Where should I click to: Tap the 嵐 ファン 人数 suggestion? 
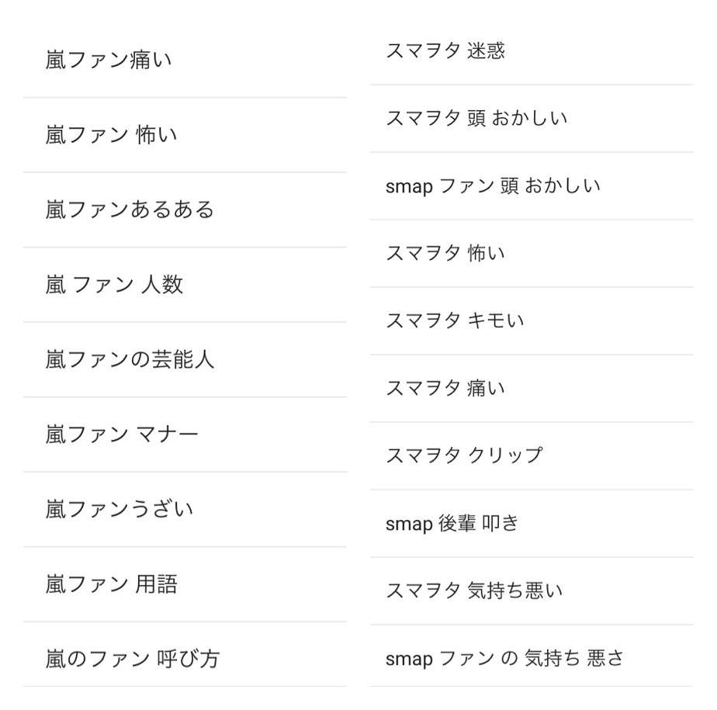point(185,285)
